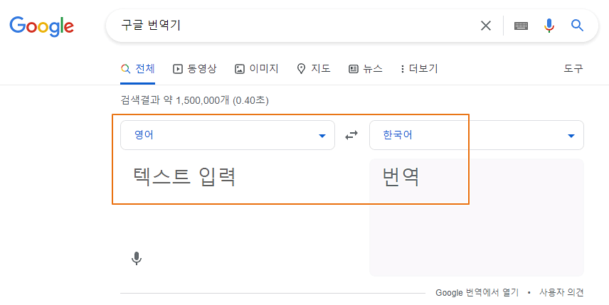This screenshot has height=305, width=609.
Task: Open the on-screen keyboard icon
Action: (521, 26)
